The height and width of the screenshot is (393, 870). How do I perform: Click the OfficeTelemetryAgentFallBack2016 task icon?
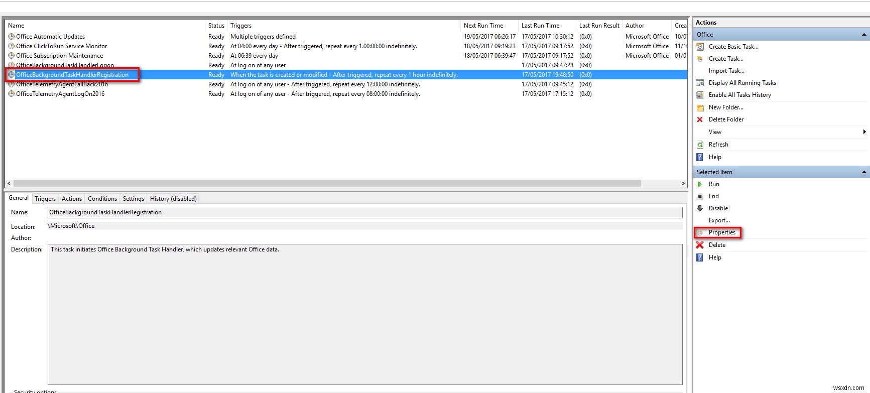tap(11, 84)
